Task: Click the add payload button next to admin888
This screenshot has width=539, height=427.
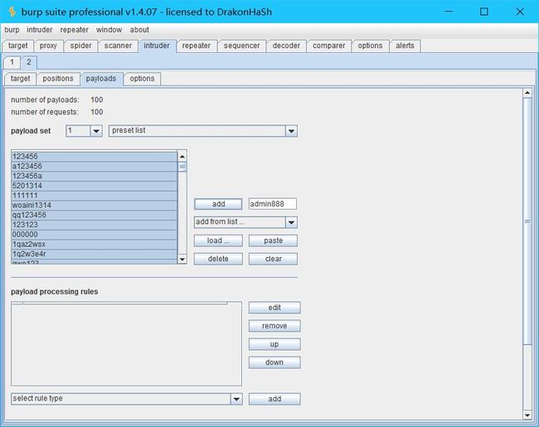Action: tap(218, 204)
